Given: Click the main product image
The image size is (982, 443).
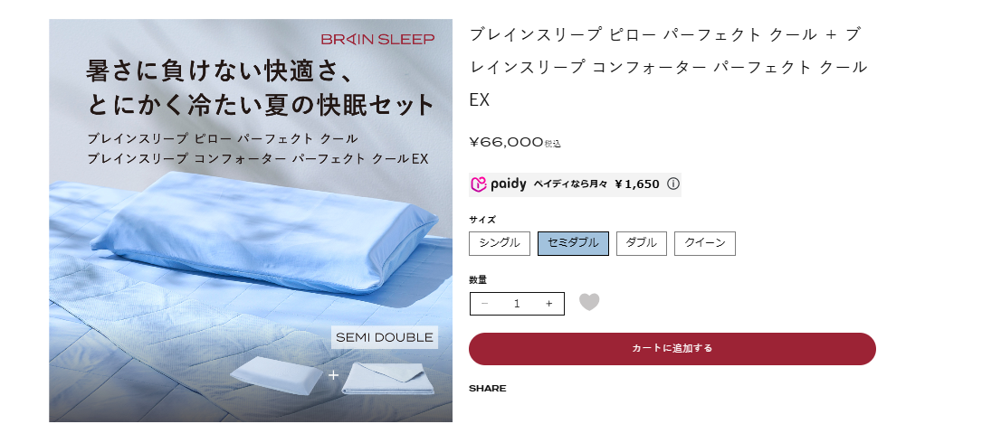Looking at the screenshot, I should 251,221.
